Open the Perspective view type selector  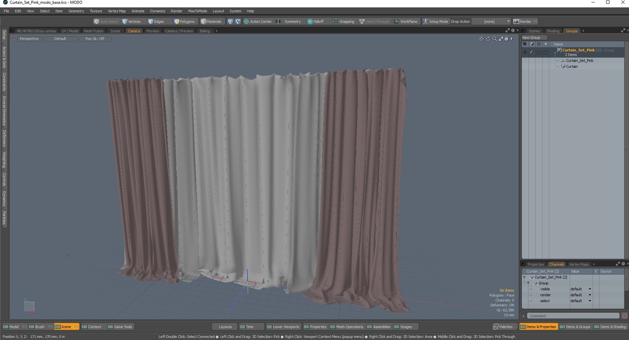(x=29, y=39)
